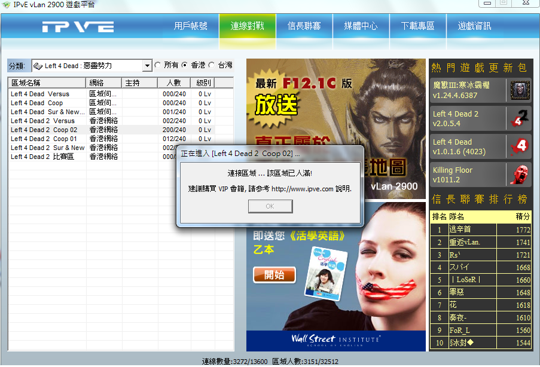Click the 開始 button in advertisement
Viewport: 540px width, 367px height.
tap(274, 275)
